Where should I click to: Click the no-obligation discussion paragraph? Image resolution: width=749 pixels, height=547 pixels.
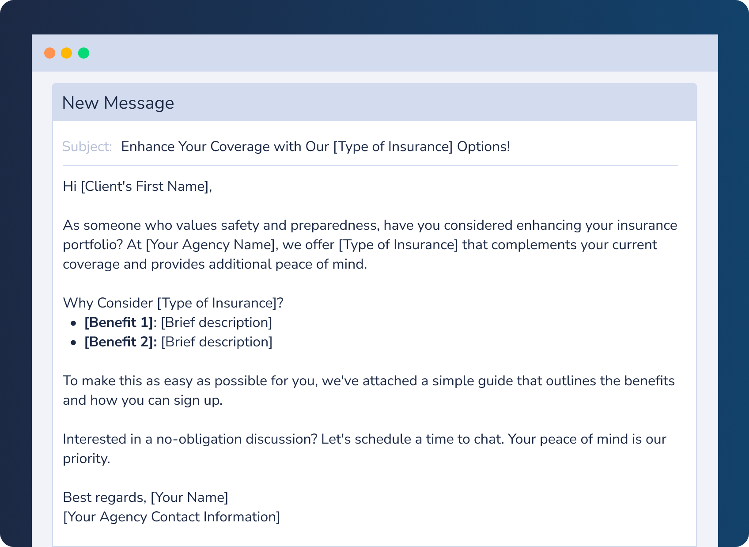pos(364,439)
